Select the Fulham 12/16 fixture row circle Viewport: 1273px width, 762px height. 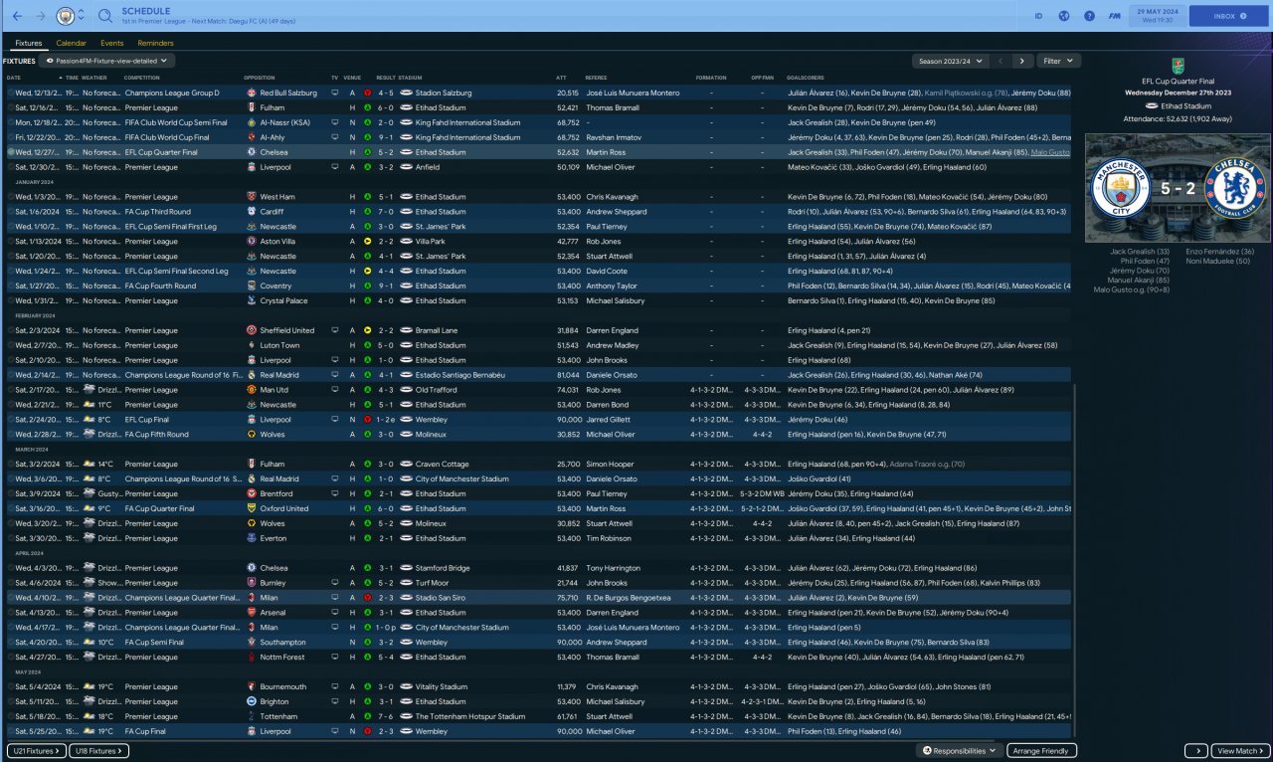[10, 107]
